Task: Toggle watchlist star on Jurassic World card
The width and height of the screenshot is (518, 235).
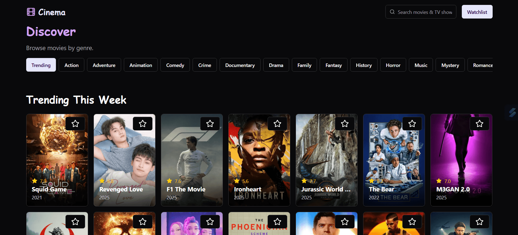Action: [x=345, y=124]
